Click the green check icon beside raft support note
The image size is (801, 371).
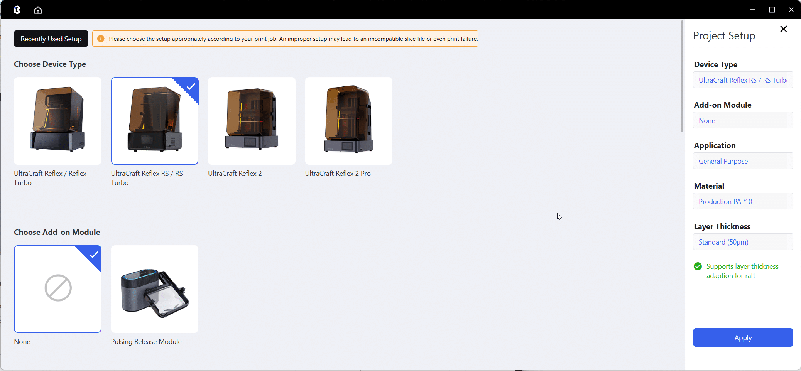(698, 266)
